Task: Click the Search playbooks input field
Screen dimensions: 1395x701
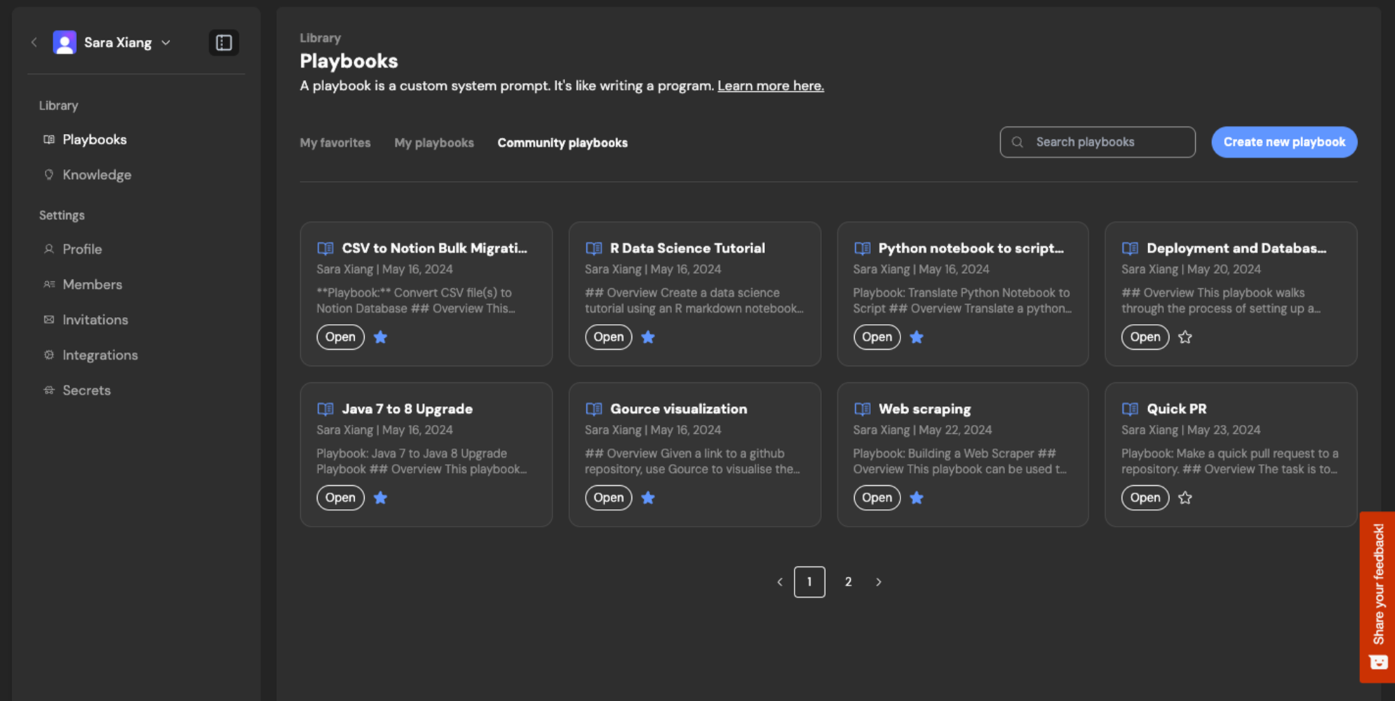Action: click(1097, 142)
